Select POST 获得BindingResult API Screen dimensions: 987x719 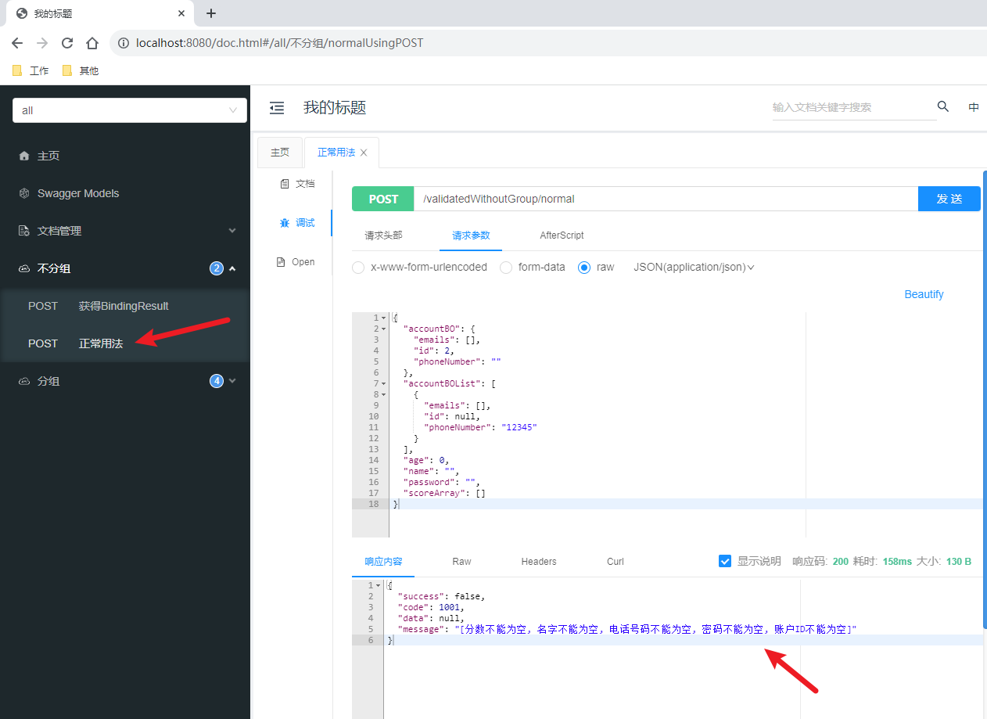[x=125, y=306]
